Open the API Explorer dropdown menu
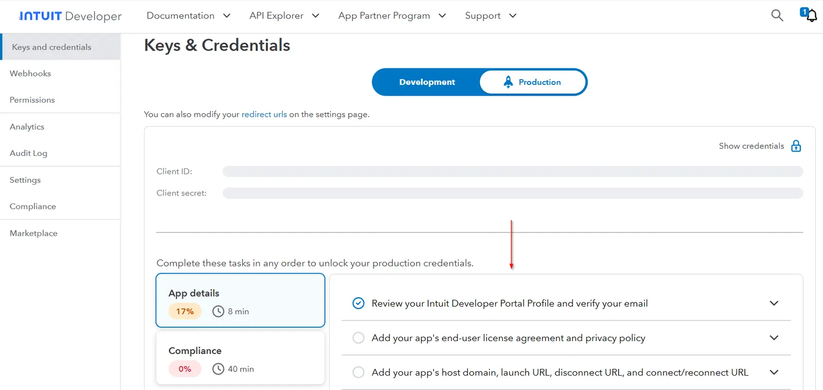 coord(284,16)
